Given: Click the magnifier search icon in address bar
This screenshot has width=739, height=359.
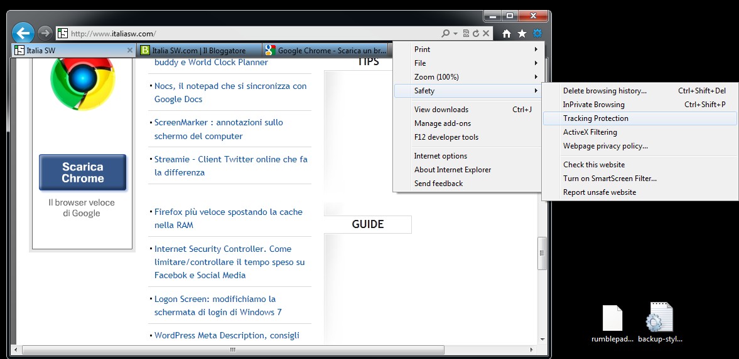Looking at the screenshot, I should click(445, 33).
